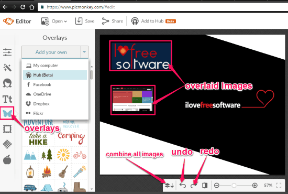Add the 'take a HIKE' overlay
The image size is (288, 194).
coord(38,139)
